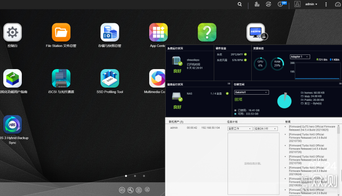342x196 pixels.
Task: Click the 1 / 4 disk count text
Action: pyautogui.click(x=216, y=94)
